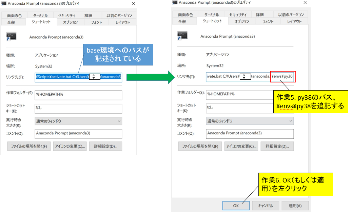This screenshot has width=350, height=212.
Task: Click ショートカットキー field in left dialog
Action: click(x=78, y=109)
